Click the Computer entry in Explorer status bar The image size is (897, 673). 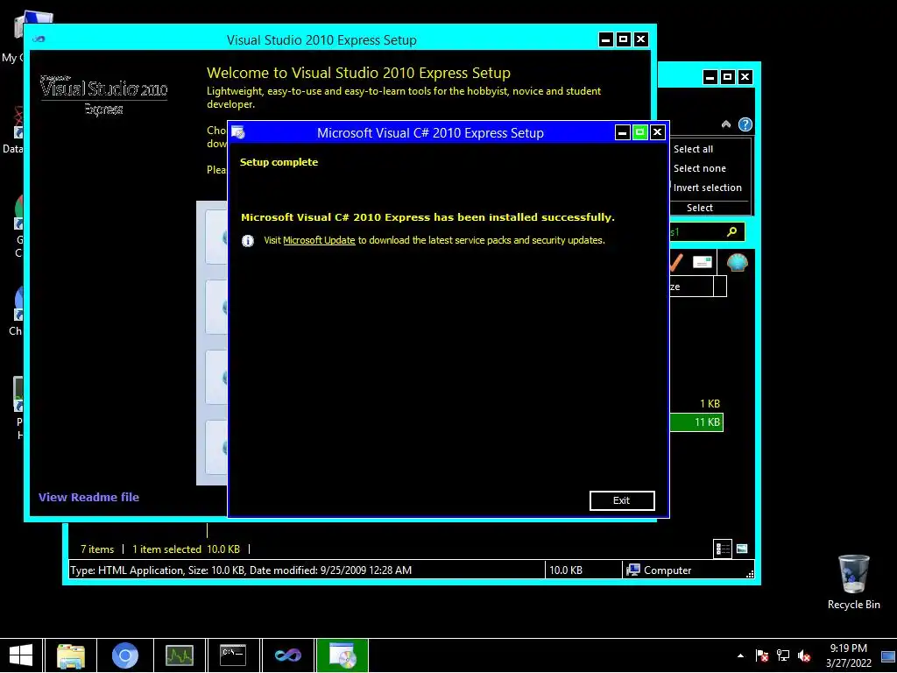point(659,570)
